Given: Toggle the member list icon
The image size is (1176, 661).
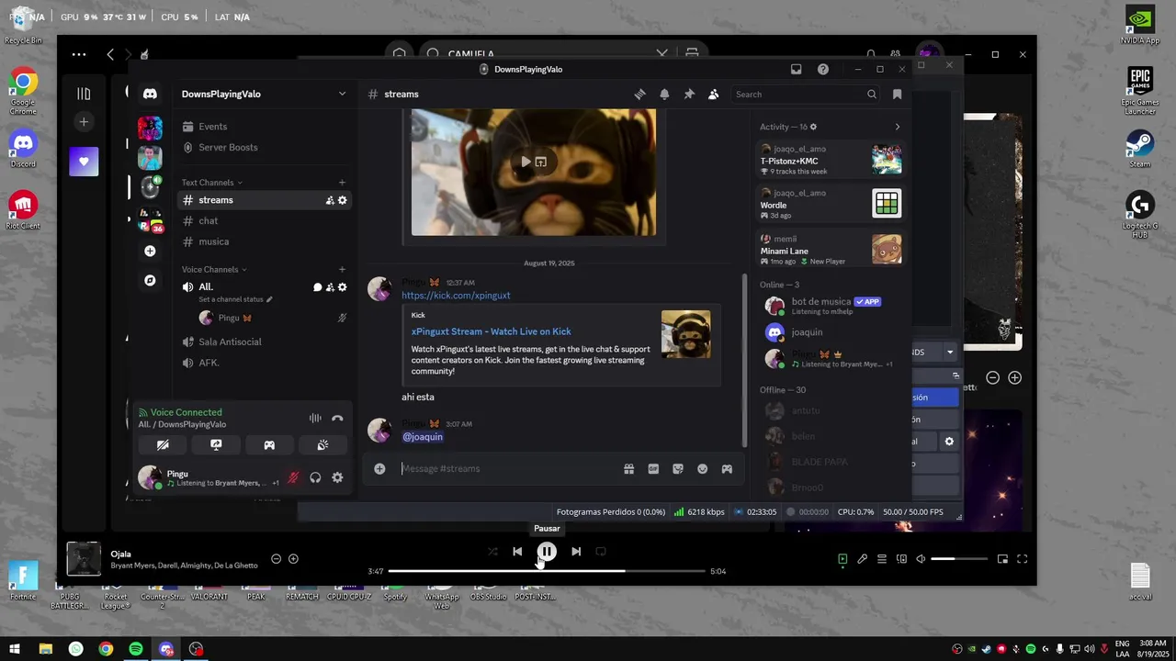Looking at the screenshot, I should click(x=713, y=94).
